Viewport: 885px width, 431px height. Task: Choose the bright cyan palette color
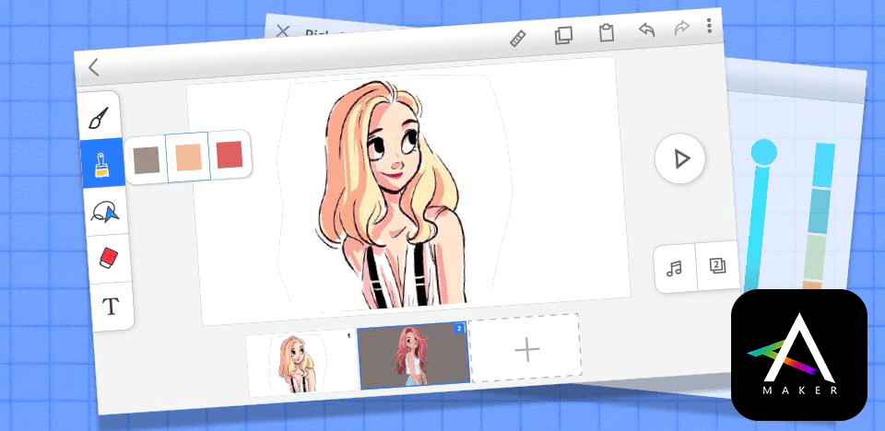tap(824, 165)
